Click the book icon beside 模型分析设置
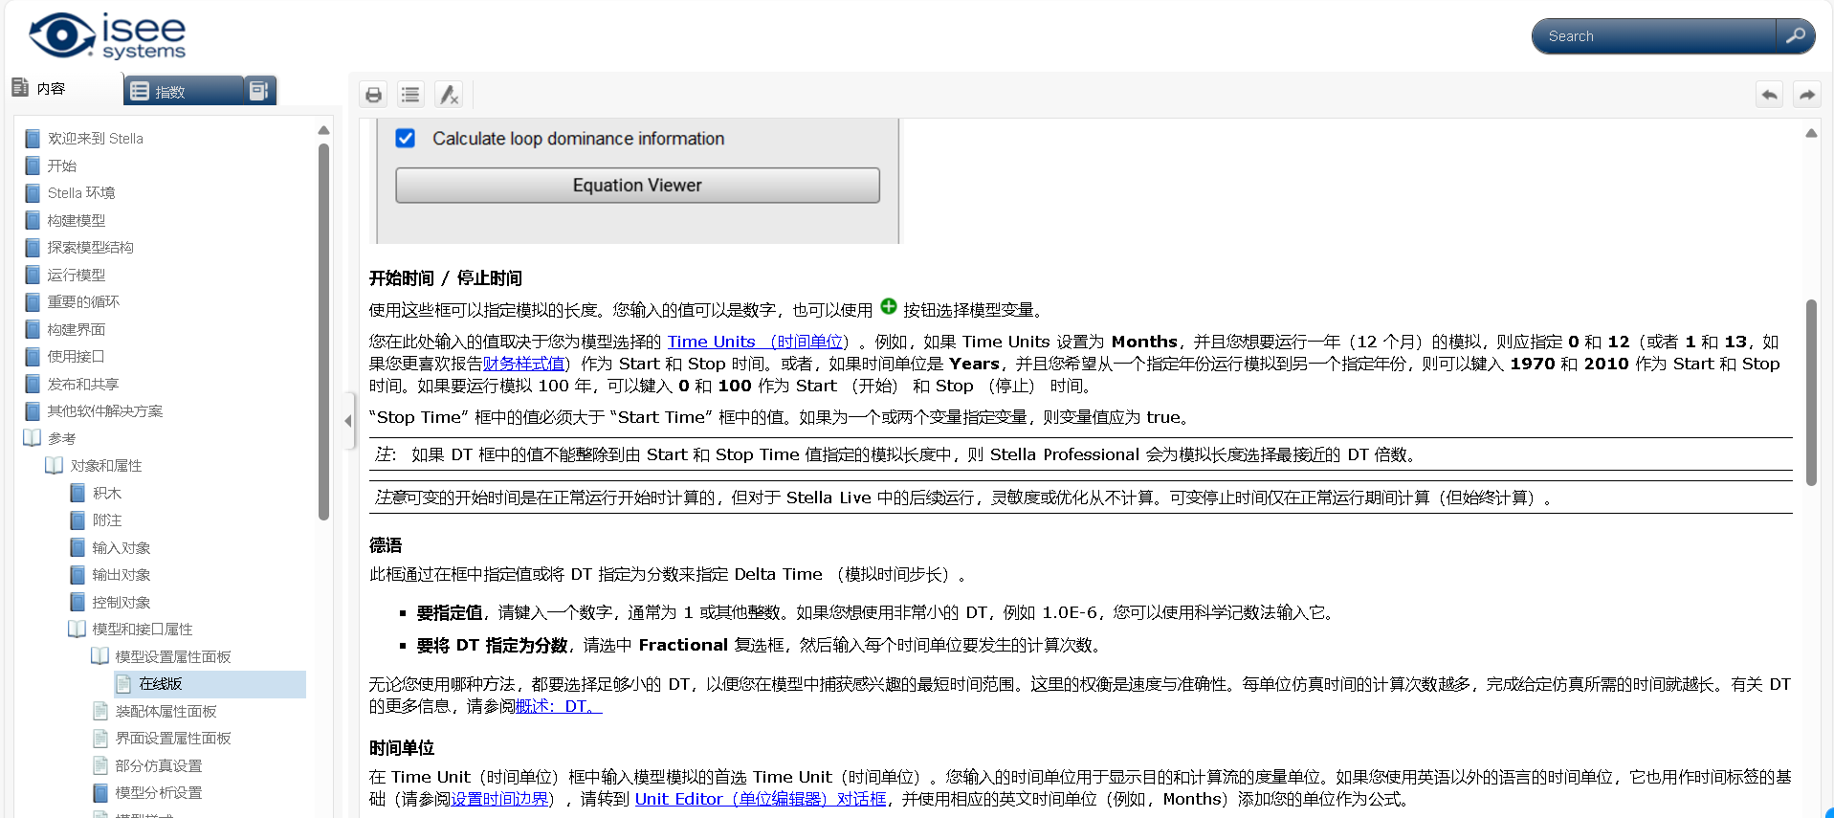 point(100,792)
